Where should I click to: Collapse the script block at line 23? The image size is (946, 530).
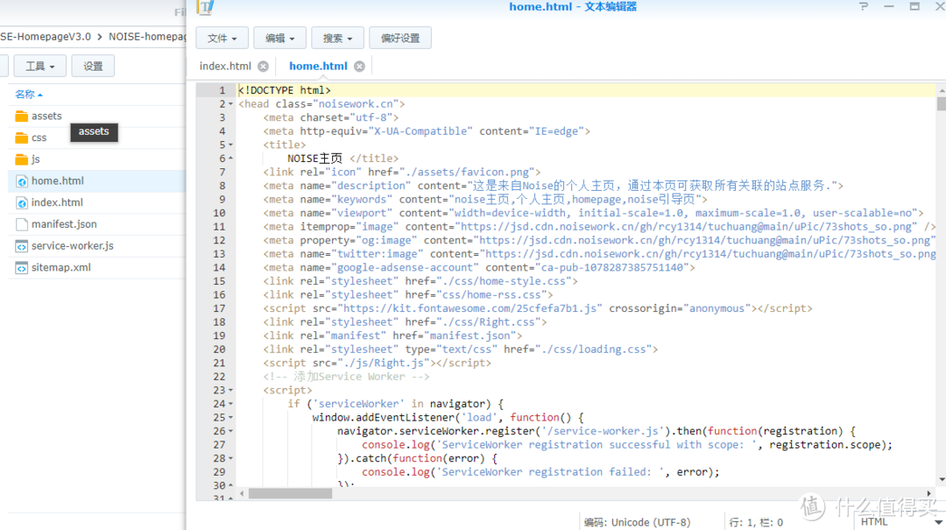(230, 391)
